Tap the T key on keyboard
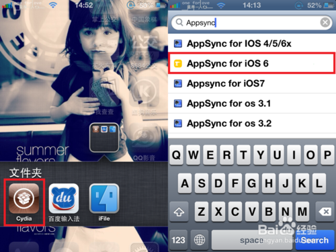This screenshot has width=336, height=252. (243, 155)
